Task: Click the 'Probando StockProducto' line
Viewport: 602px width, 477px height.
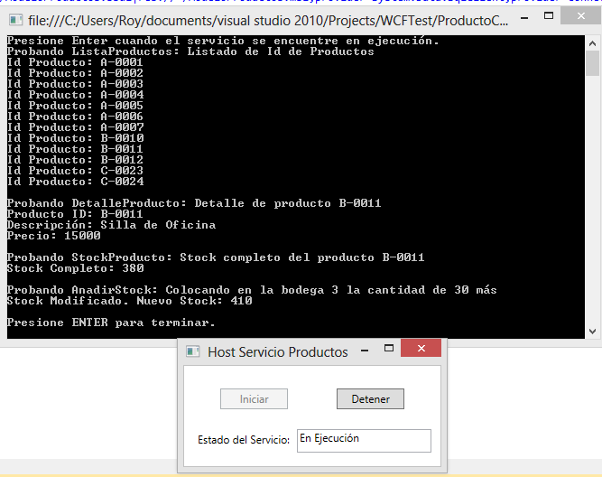Action: tap(216, 257)
